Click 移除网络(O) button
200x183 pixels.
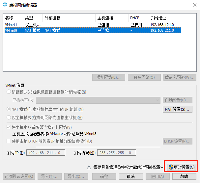pyautogui.click(x=144, y=77)
